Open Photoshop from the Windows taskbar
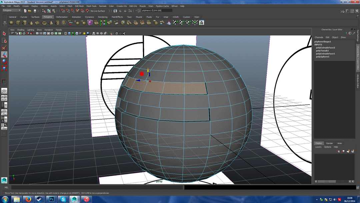 51,199
